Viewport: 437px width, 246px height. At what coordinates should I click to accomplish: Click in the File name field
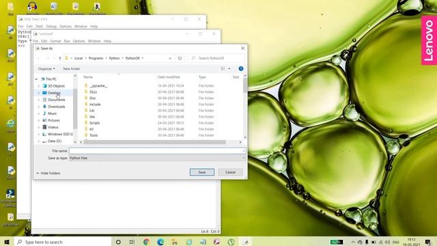click(x=157, y=151)
